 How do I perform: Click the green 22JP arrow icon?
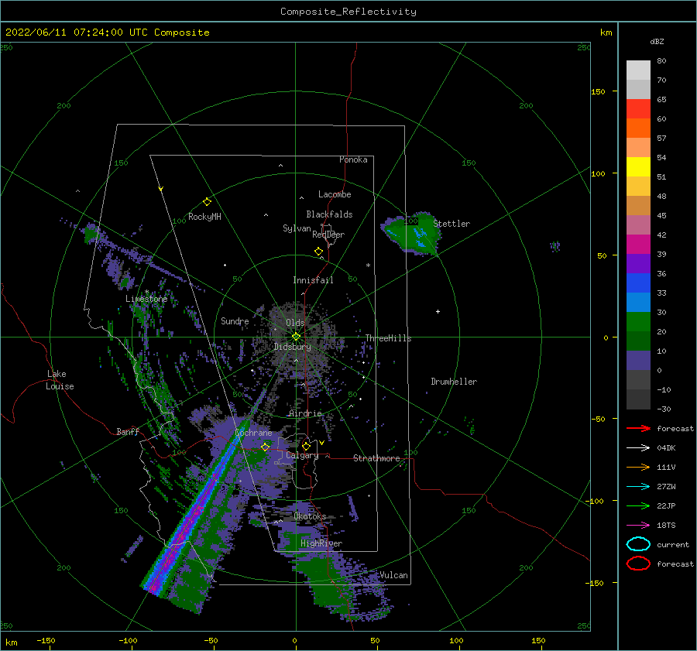pyautogui.click(x=638, y=505)
